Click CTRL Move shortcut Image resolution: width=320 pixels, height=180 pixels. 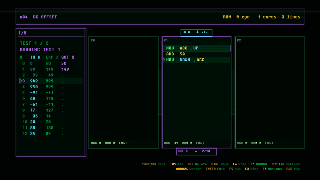tap(220, 164)
